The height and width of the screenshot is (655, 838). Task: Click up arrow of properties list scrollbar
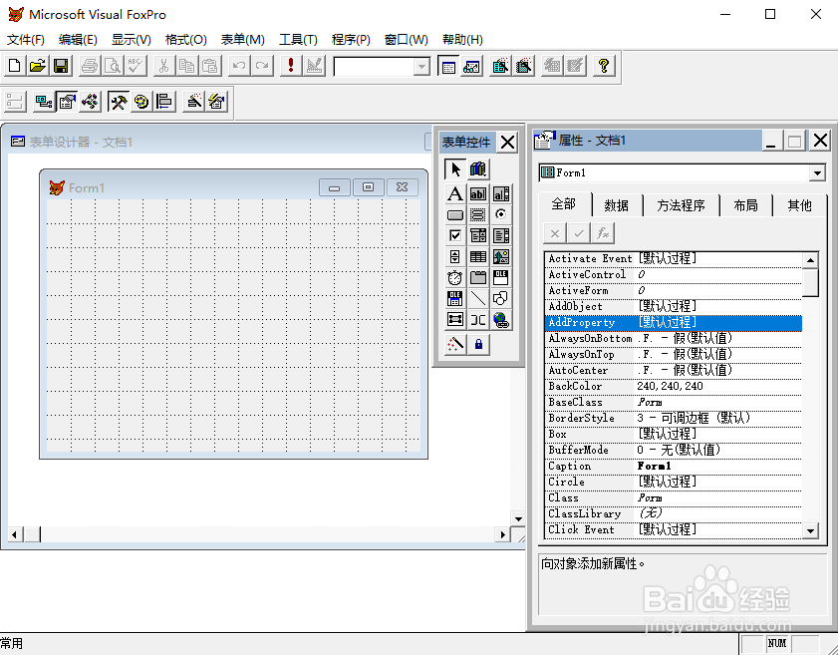tap(811, 260)
